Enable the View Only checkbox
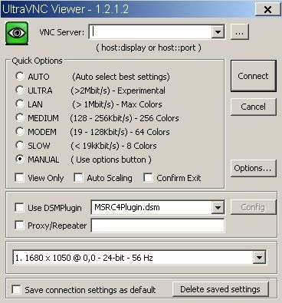 (x=19, y=177)
